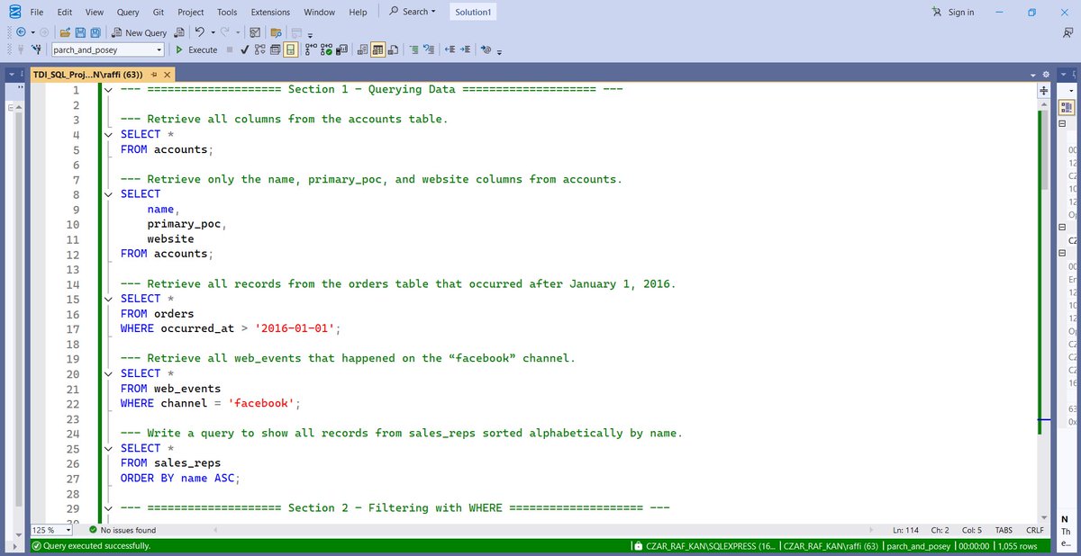
Task: Click the Change Connection plug icon
Action: click(x=36, y=49)
